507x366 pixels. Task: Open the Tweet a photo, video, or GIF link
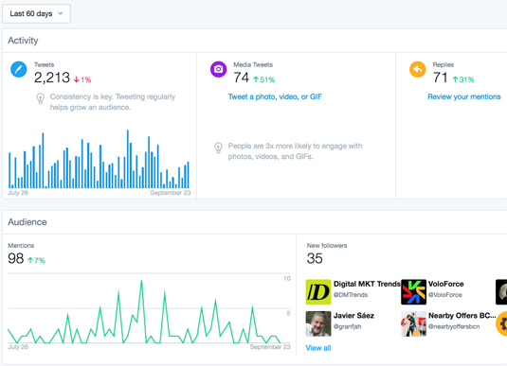[x=275, y=96]
